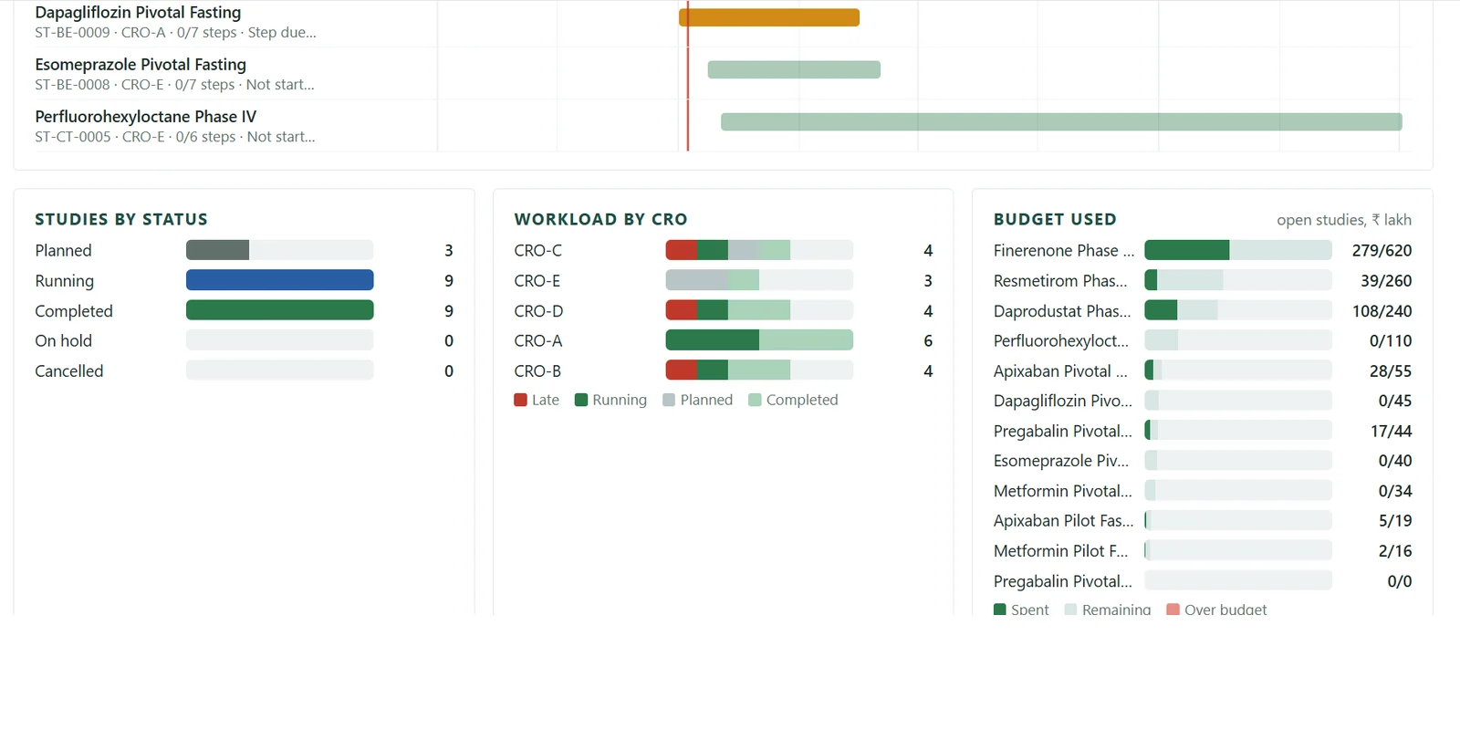Click the Budget Used heading
The image size is (1460, 730).
pos(1055,219)
